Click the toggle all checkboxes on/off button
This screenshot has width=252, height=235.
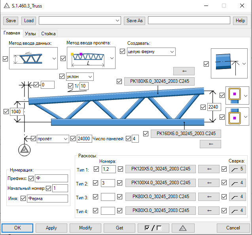click(x=154, y=228)
